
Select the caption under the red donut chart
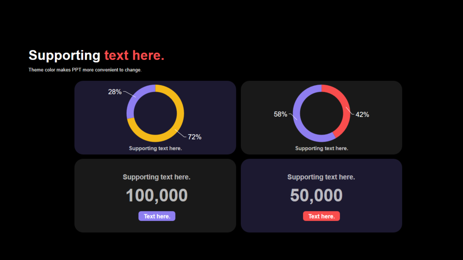coord(322,148)
